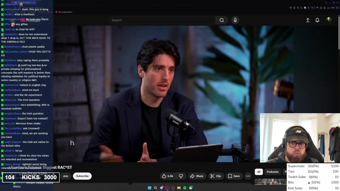Image resolution: width=340 pixels, height=191 pixels.
Task: Click the streamer webcam overlay
Action: point(300,138)
